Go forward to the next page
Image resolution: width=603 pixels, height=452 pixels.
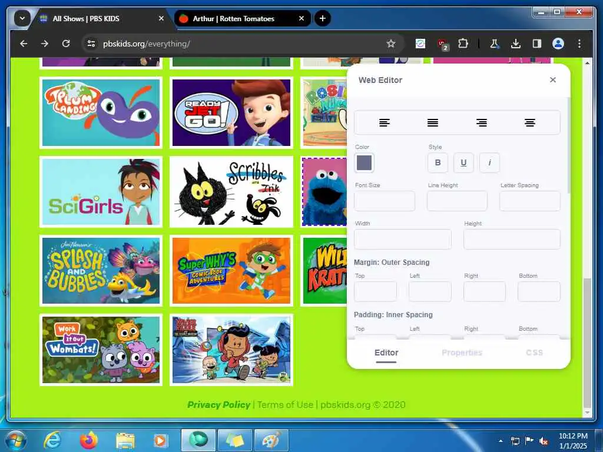tap(45, 44)
